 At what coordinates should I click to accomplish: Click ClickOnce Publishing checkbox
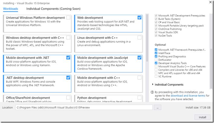156,29
